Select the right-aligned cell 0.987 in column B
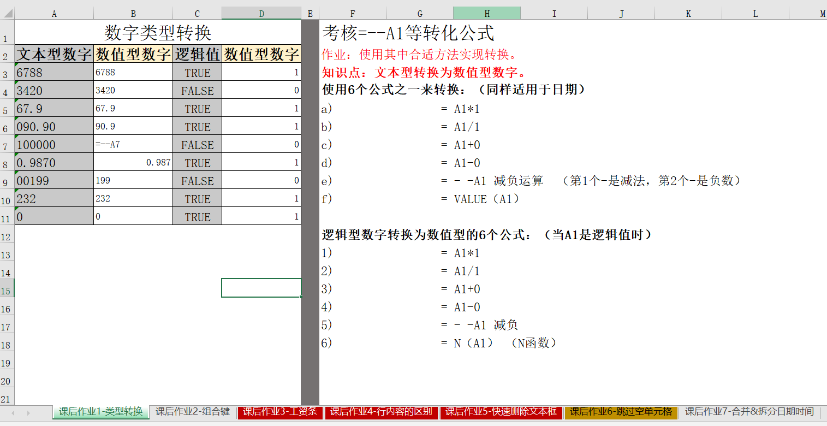 (133, 162)
